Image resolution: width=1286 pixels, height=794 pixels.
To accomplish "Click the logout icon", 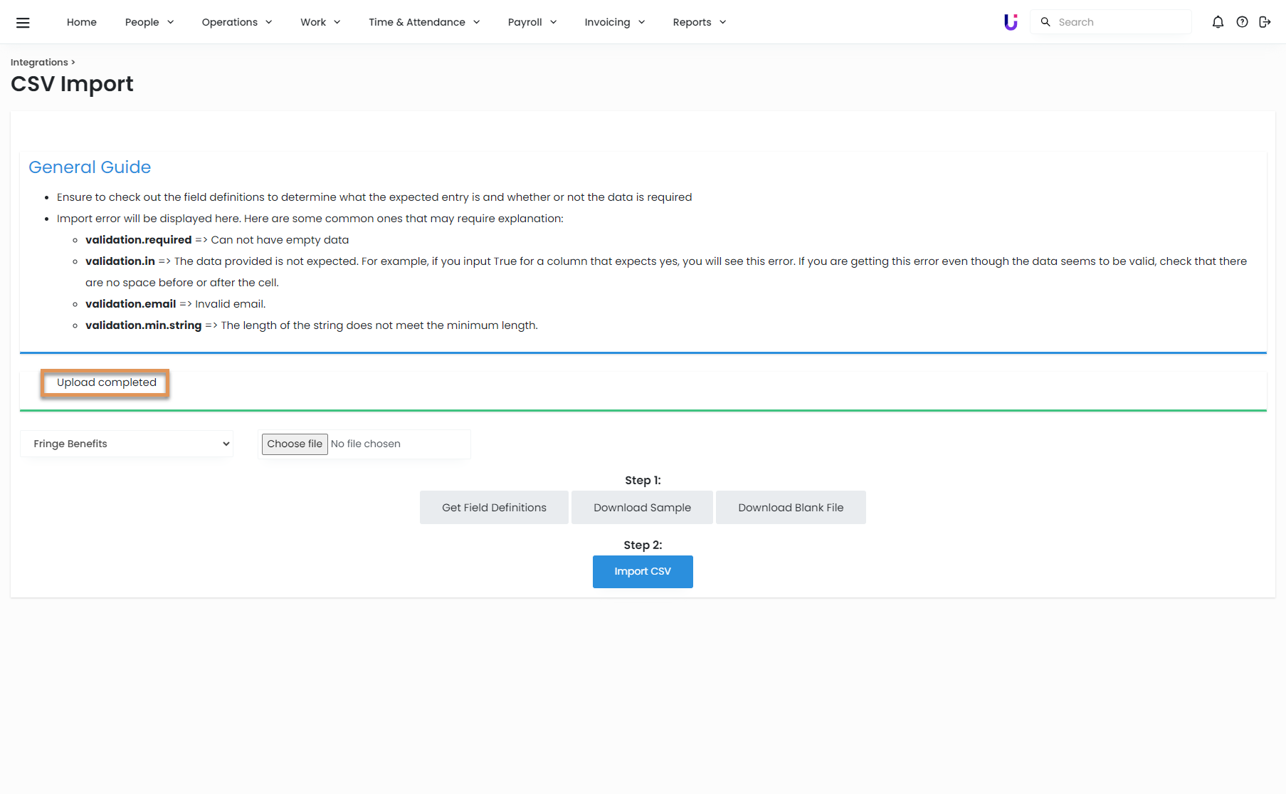I will (1265, 22).
